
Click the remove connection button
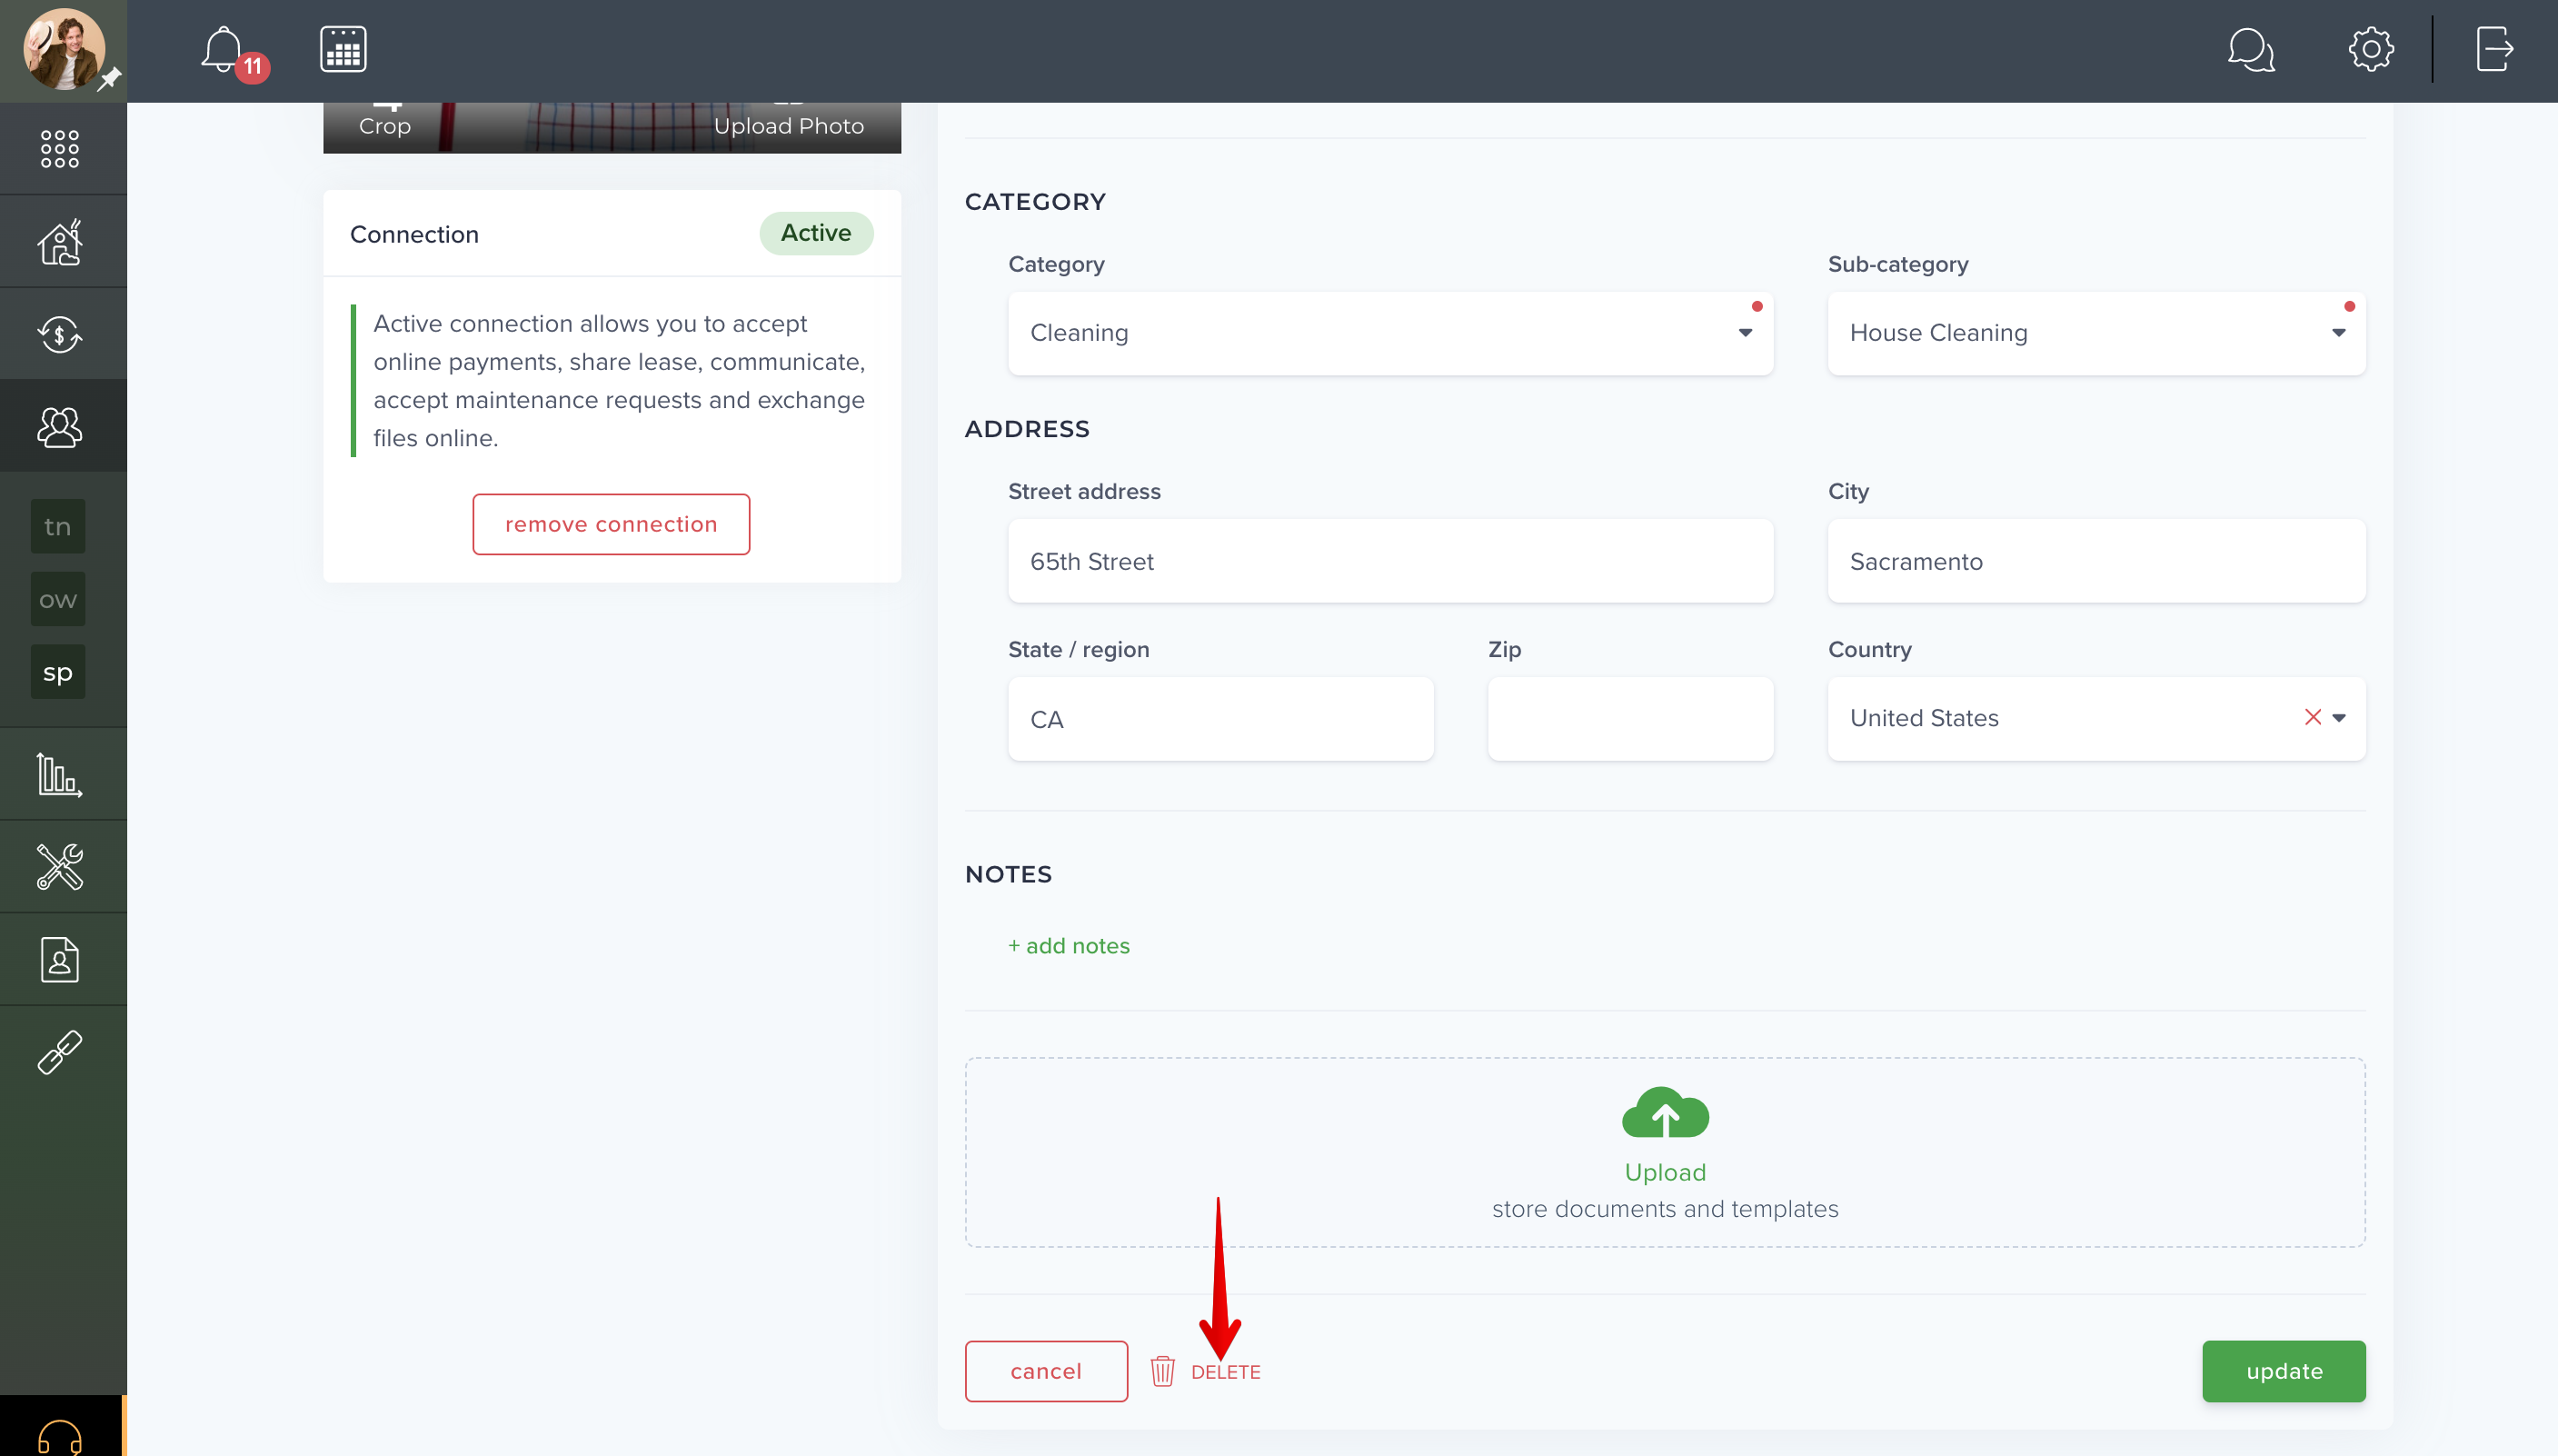point(611,524)
